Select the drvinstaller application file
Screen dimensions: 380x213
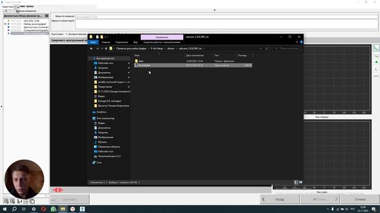coord(193,65)
